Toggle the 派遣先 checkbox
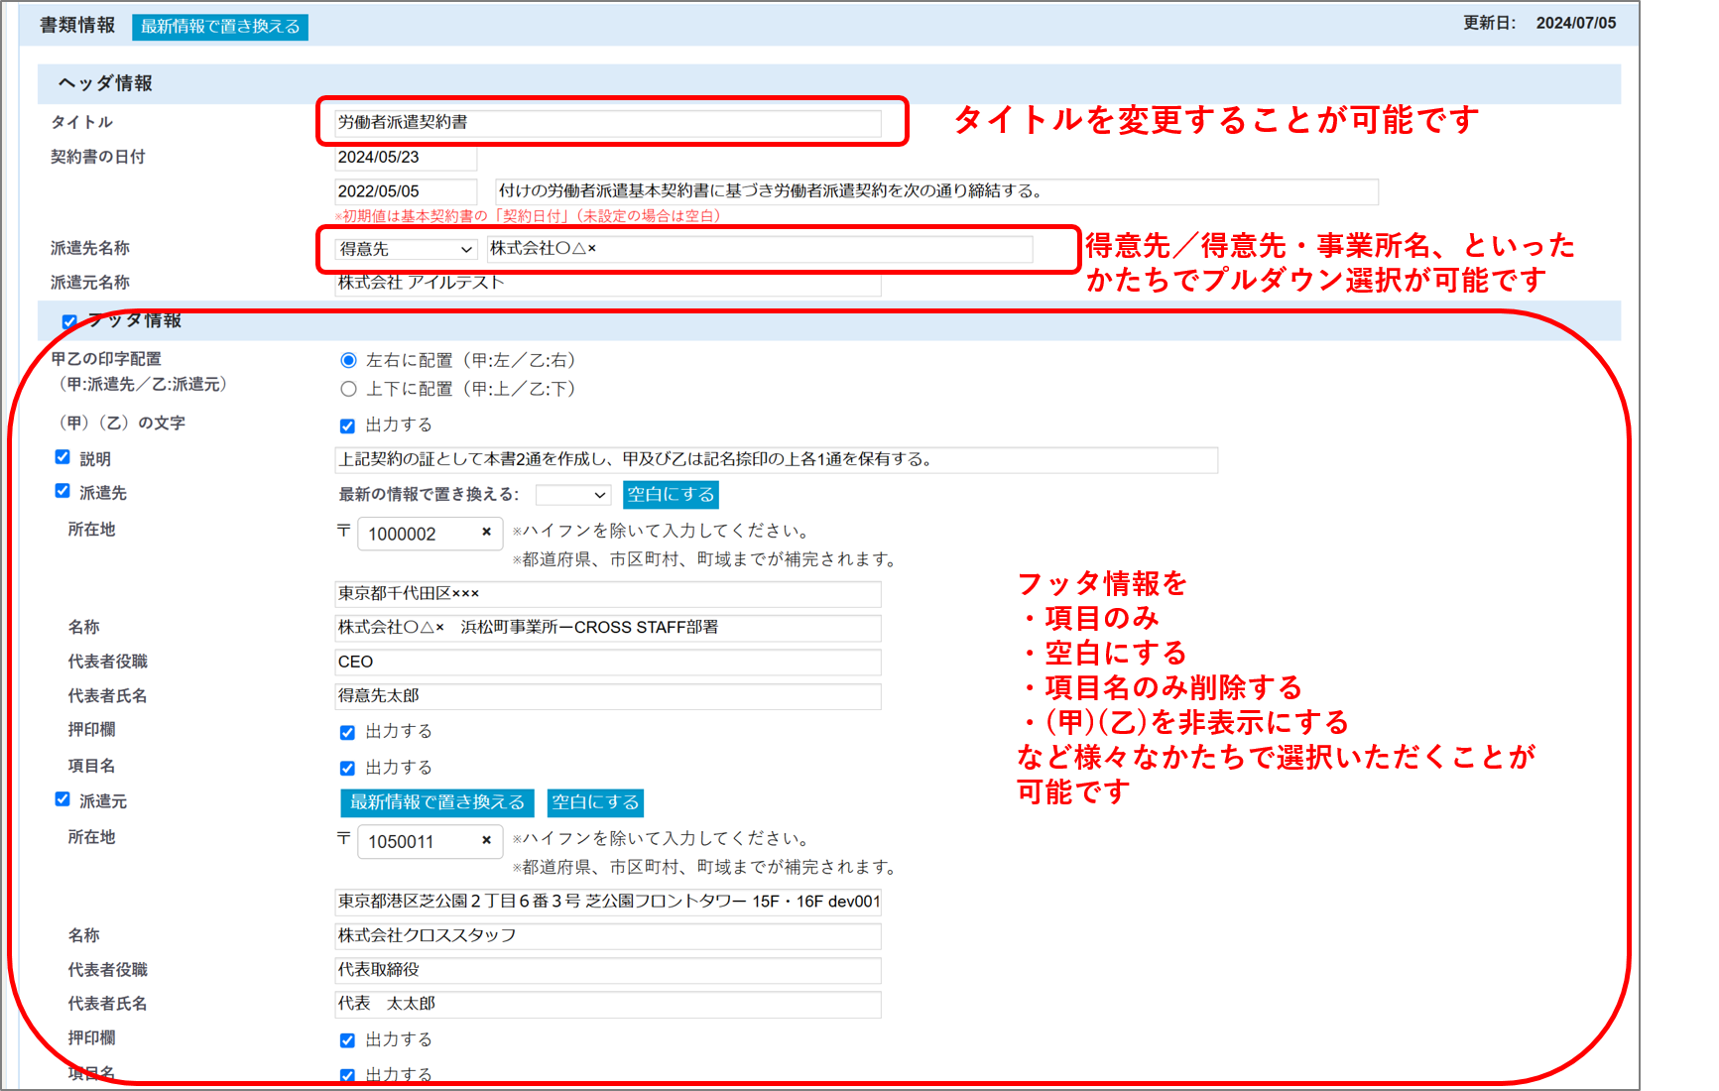This screenshot has width=1719, height=1091. pos(62,491)
